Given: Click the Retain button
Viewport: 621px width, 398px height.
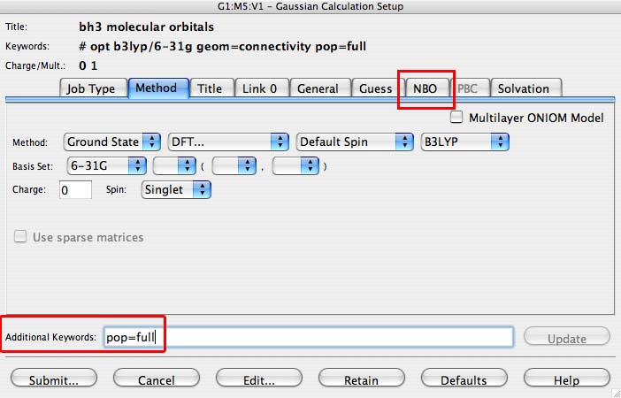Looking at the screenshot, I should click(361, 380).
